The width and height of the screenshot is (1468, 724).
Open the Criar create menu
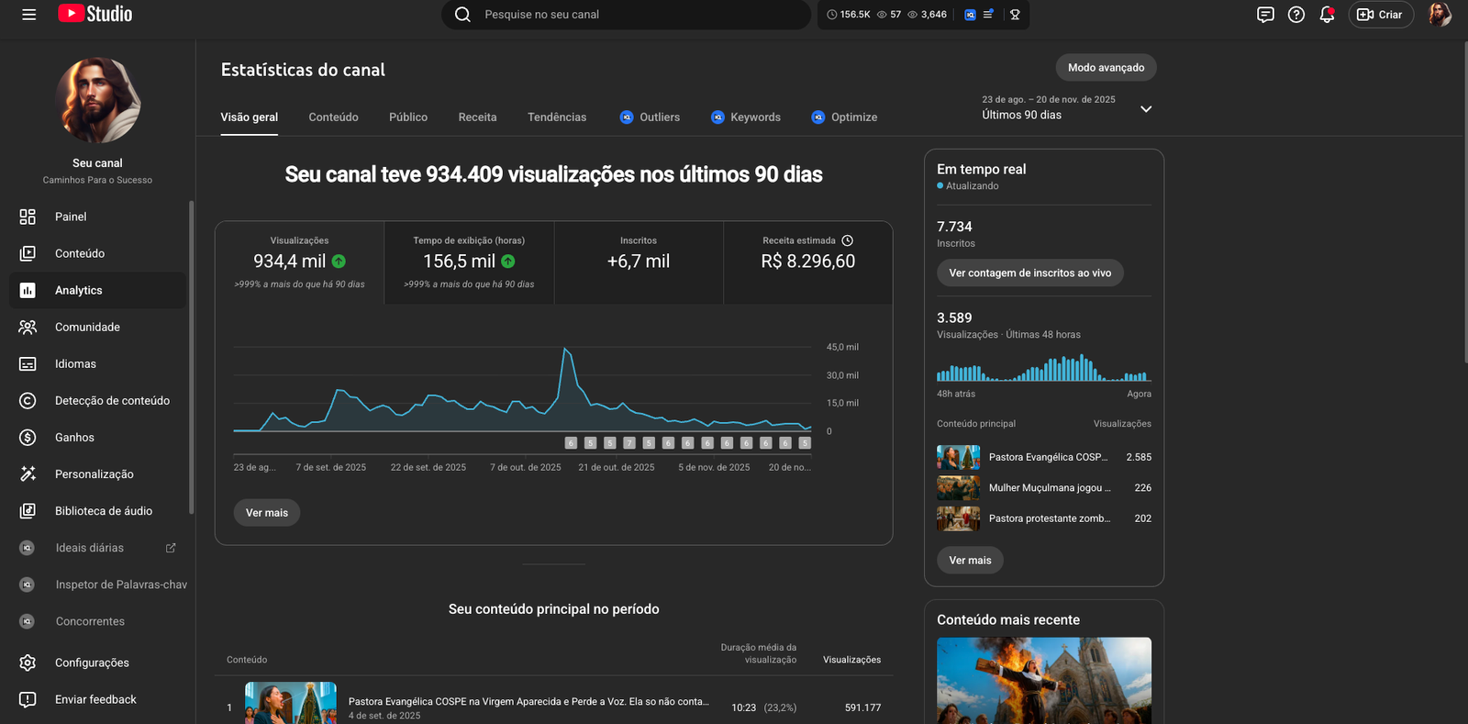click(1380, 15)
